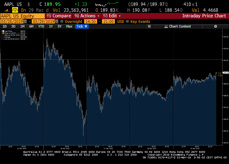Select the 1D range tab
The width and height of the screenshot is (229, 164).
click(5, 26)
